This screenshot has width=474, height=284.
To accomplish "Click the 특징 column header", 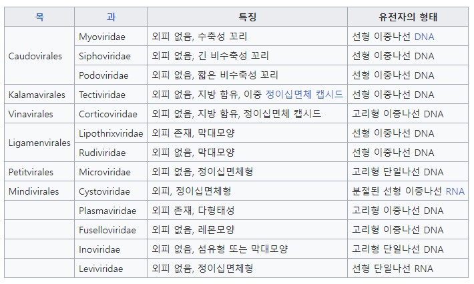I will 247,17.
